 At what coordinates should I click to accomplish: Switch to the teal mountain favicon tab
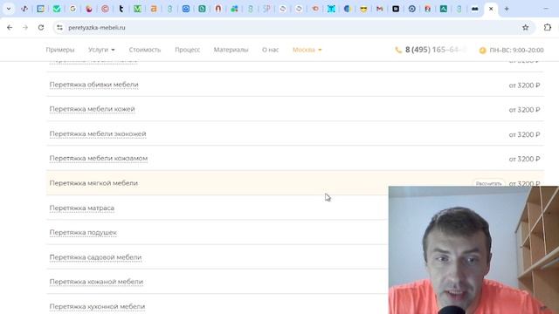coord(444,9)
